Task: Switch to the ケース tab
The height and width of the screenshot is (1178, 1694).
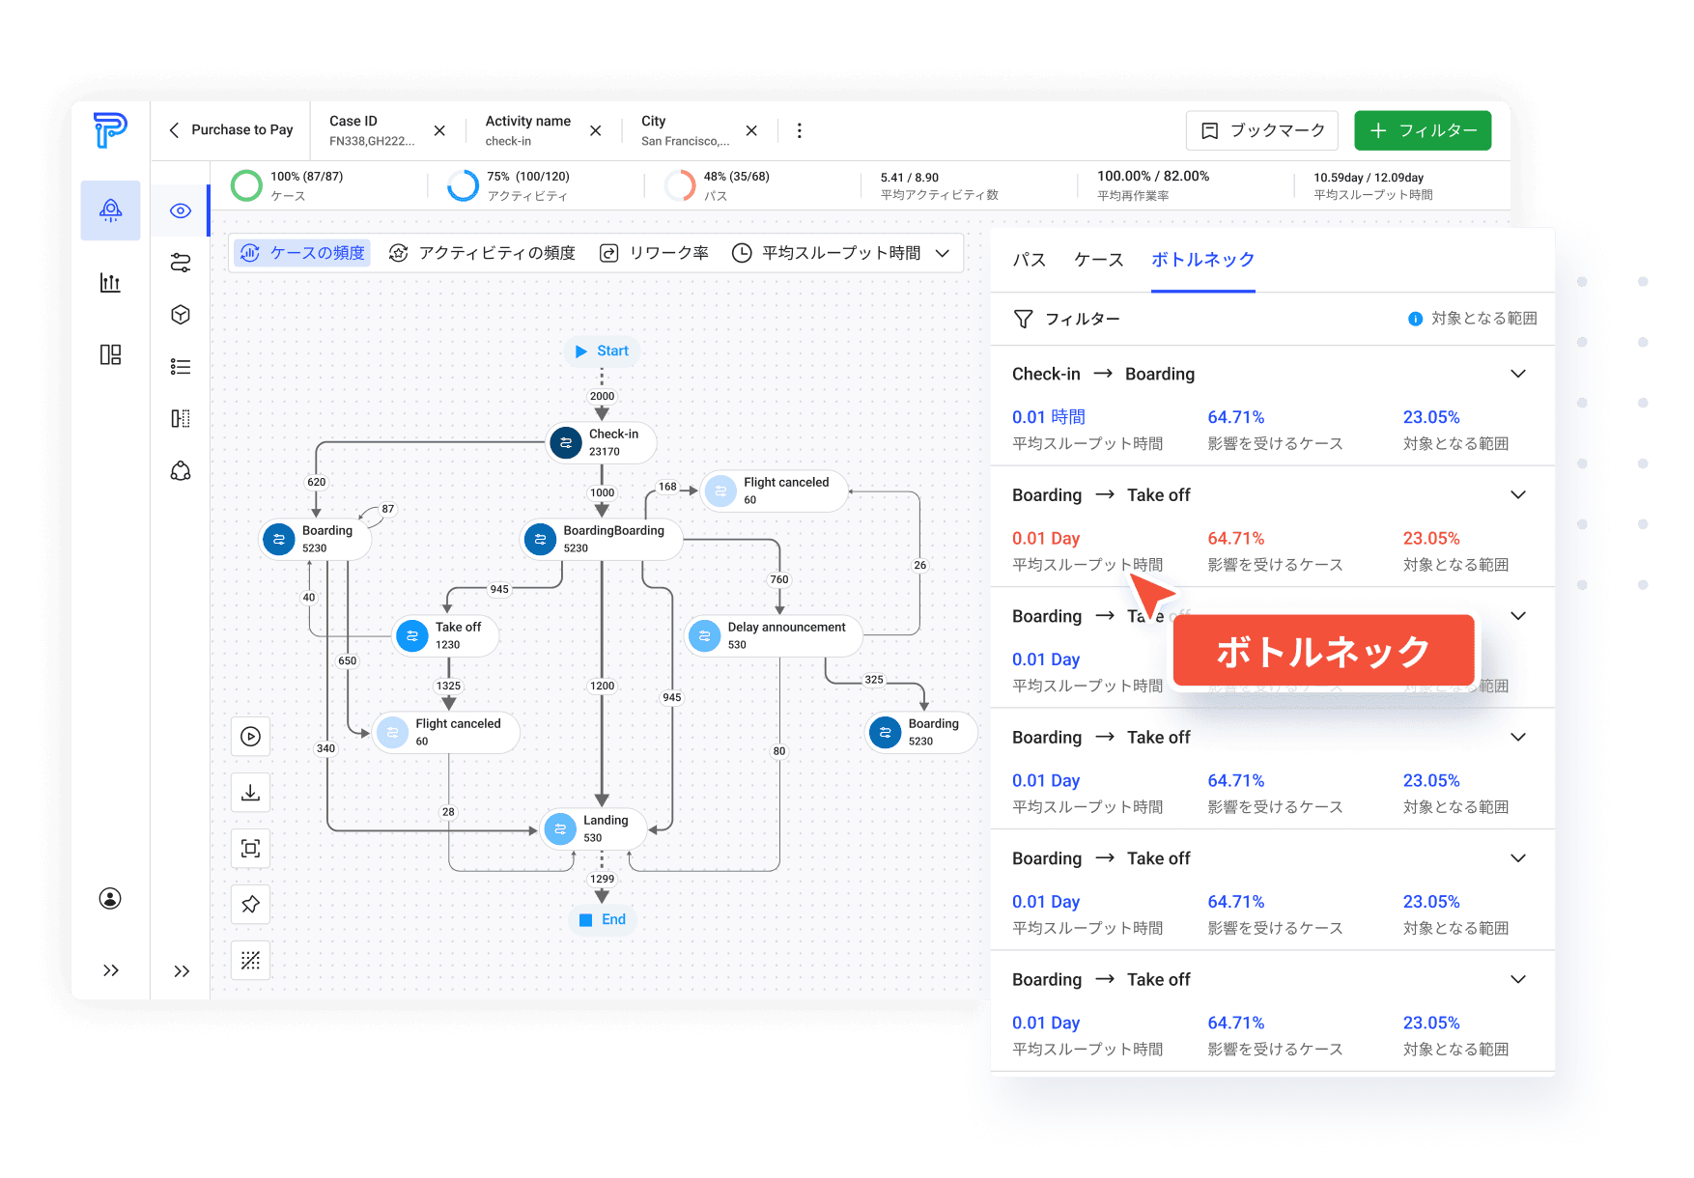Action: pos(1099,260)
